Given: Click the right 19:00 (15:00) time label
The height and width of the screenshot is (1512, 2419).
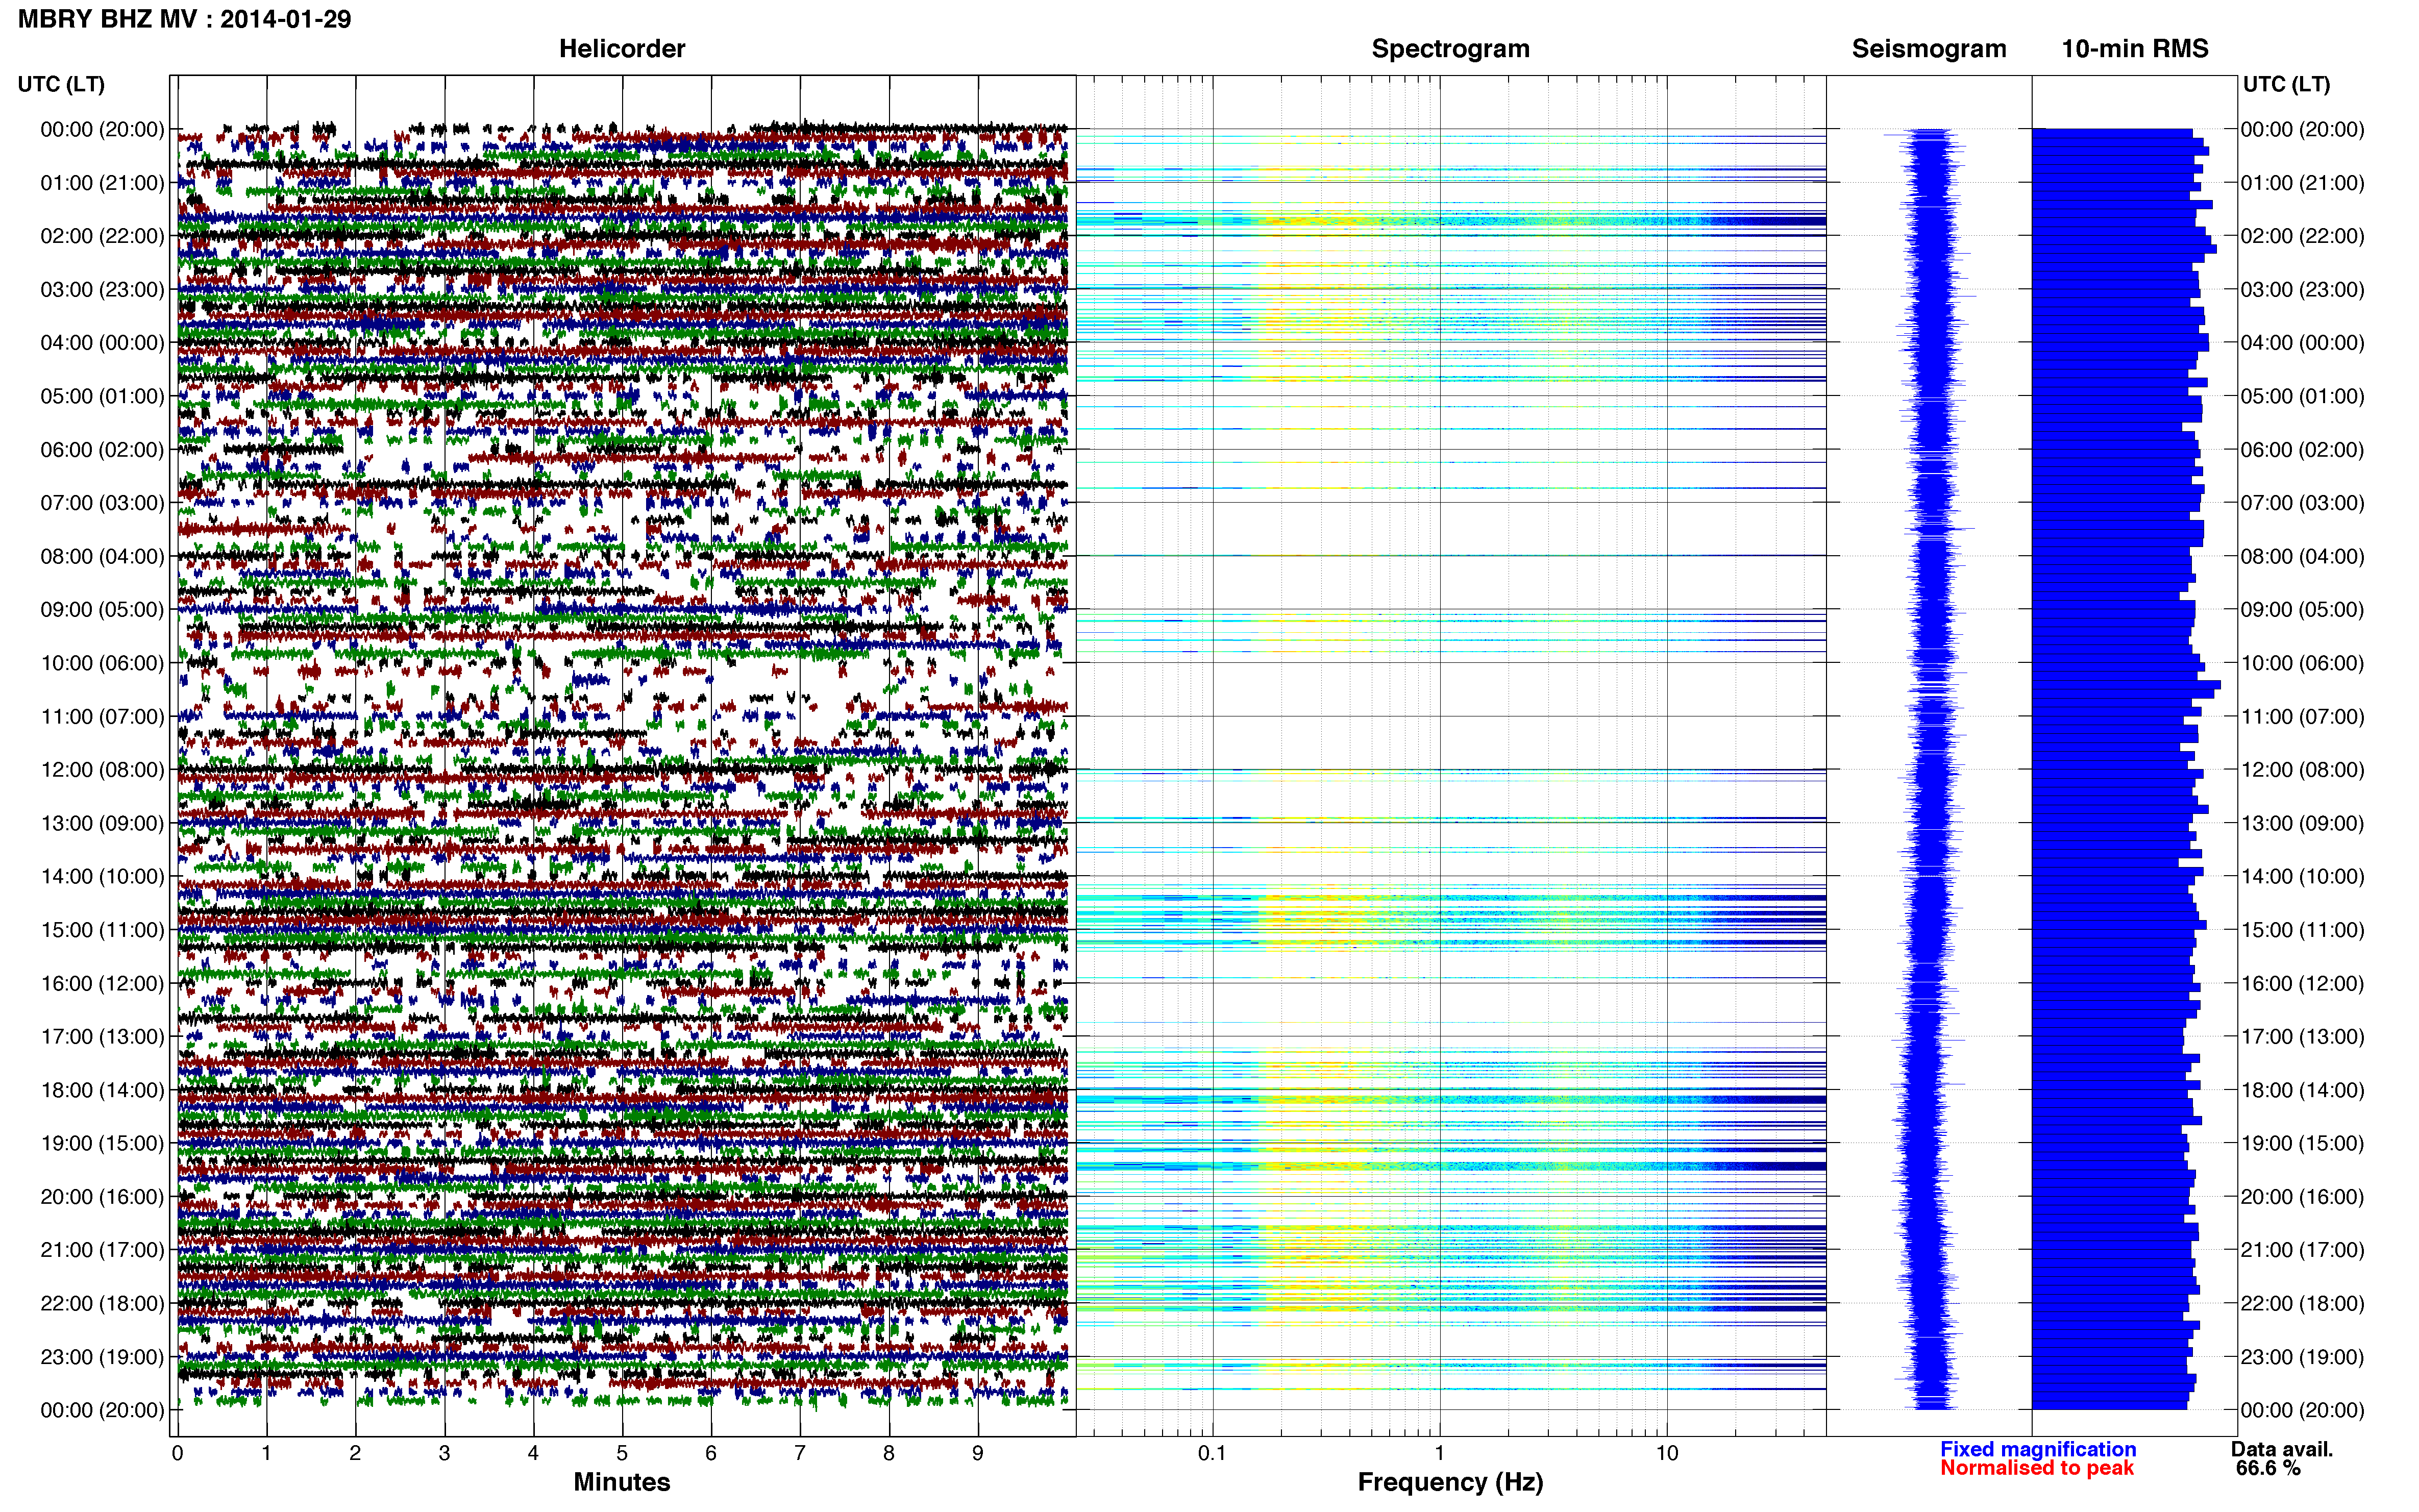Looking at the screenshot, I should pos(2302,1143).
